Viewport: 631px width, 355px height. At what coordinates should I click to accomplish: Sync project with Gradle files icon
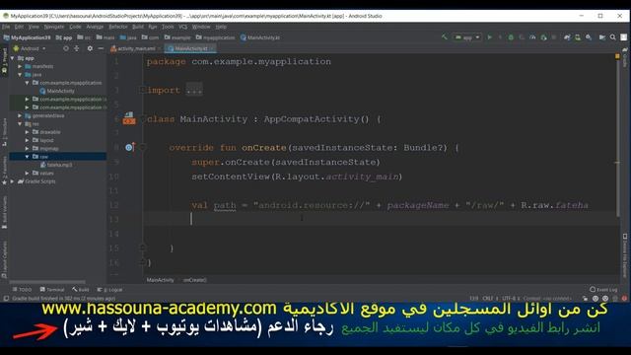567,37
